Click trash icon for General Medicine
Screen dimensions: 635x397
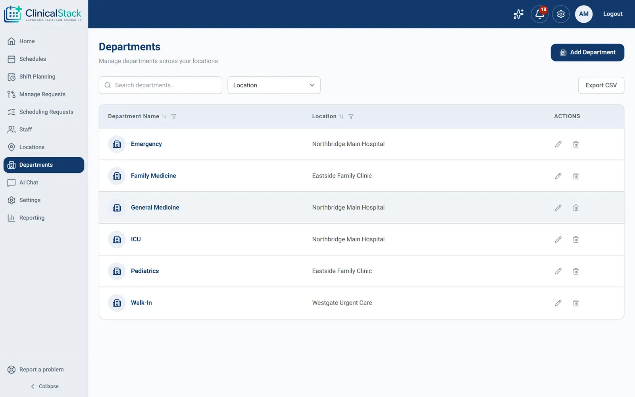[576, 208]
